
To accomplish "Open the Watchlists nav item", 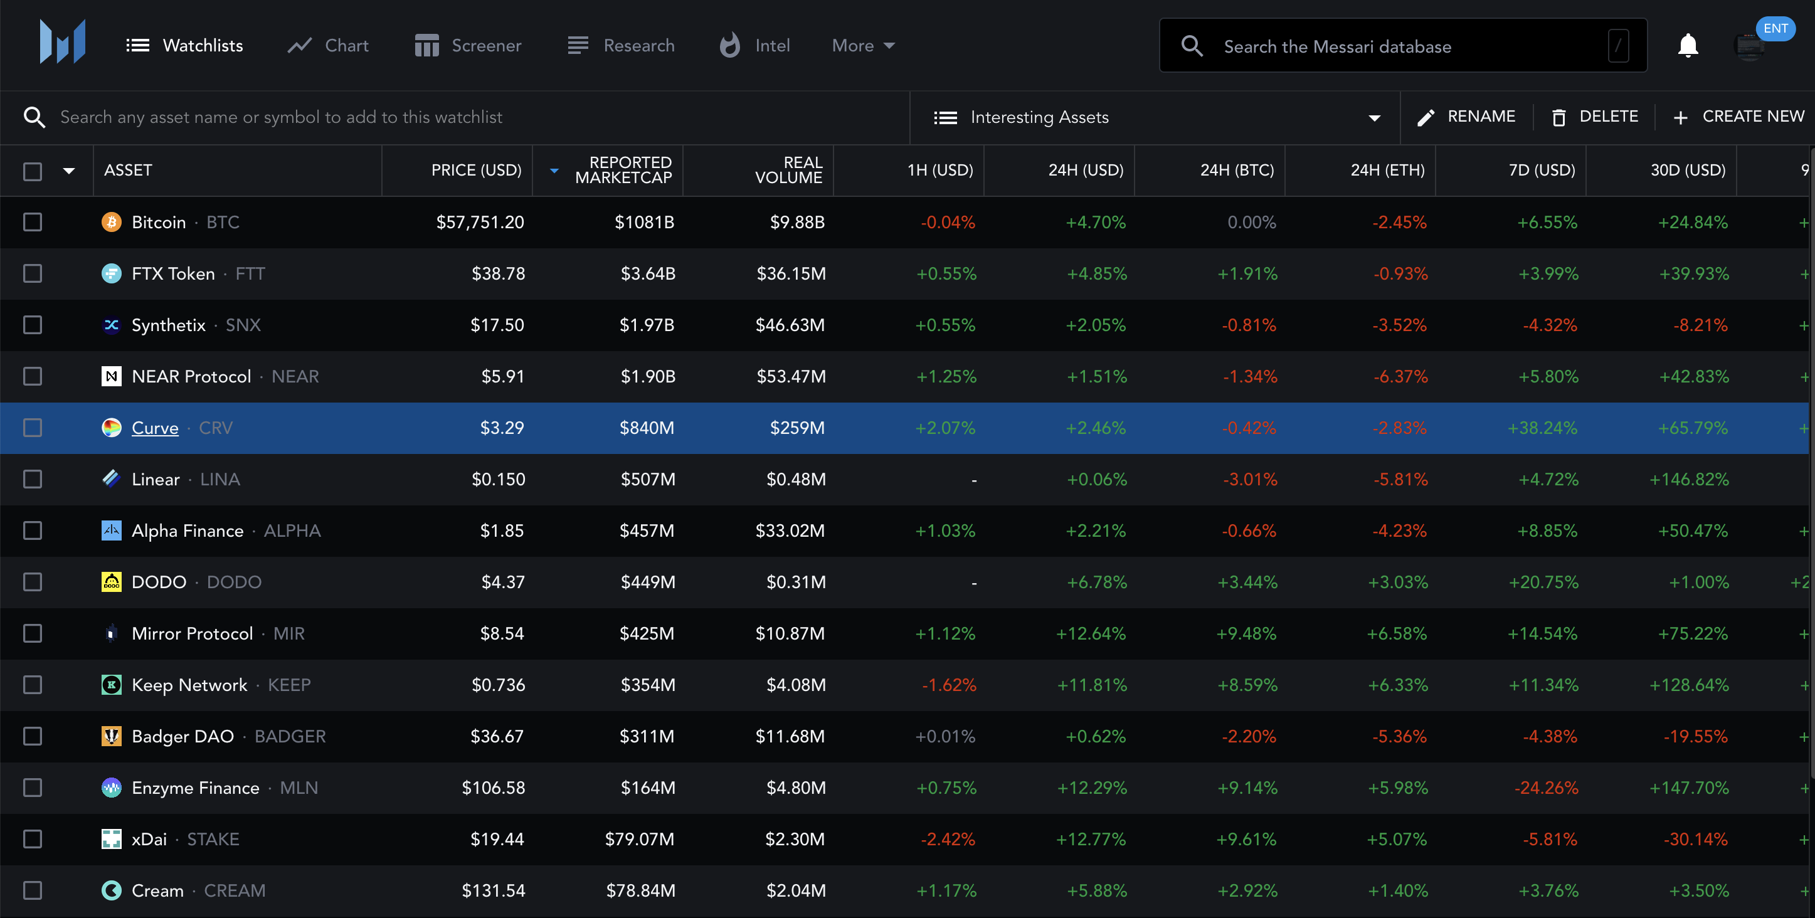I will pyautogui.click(x=184, y=46).
